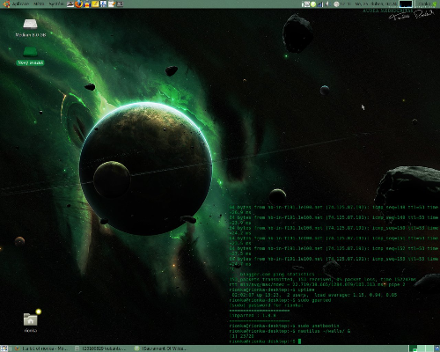Click the network signal bars icon
The height and width of the screenshot is (352, 440).
coord(320,4)
